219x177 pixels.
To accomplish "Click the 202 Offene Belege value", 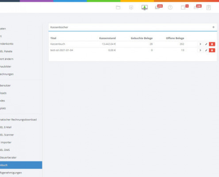I will [x=182, y=44].
